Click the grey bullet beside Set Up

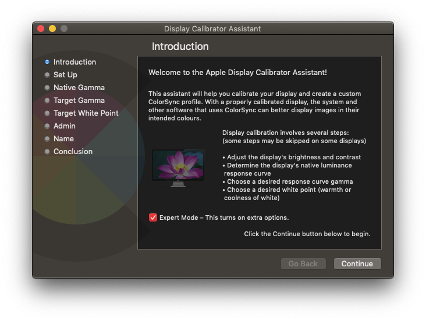click(x=47, y=74)
